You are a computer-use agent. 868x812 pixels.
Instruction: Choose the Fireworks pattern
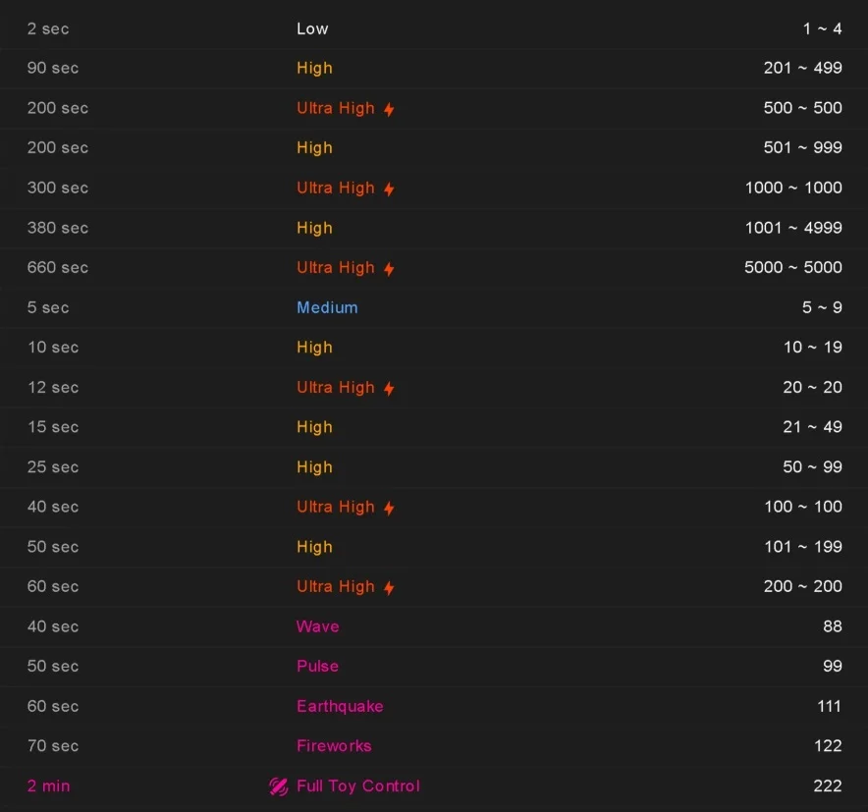[334, 746]
